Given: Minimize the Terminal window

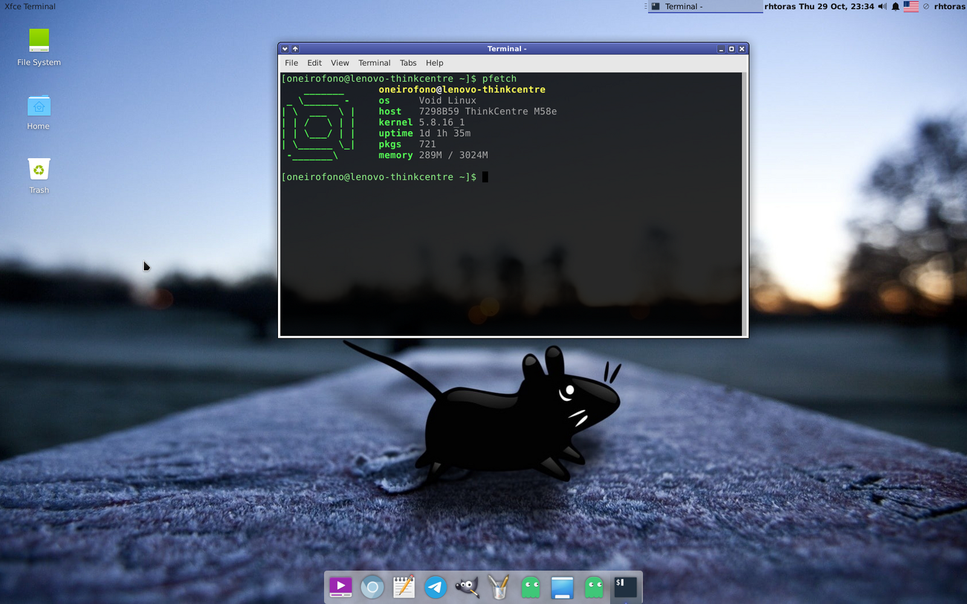Looking at the screenshot, I should (721, 49).
